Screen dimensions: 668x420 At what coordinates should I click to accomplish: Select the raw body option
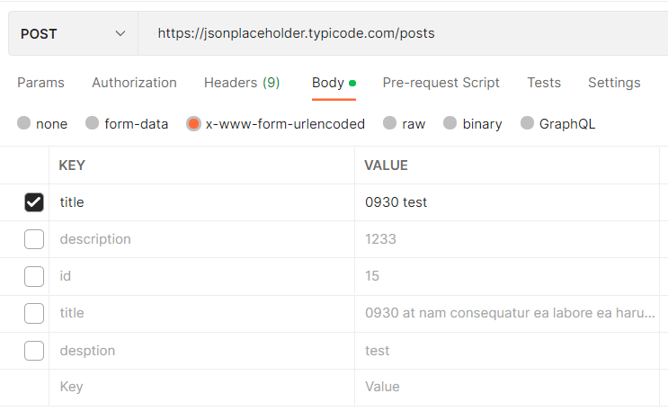coord(389,123)
